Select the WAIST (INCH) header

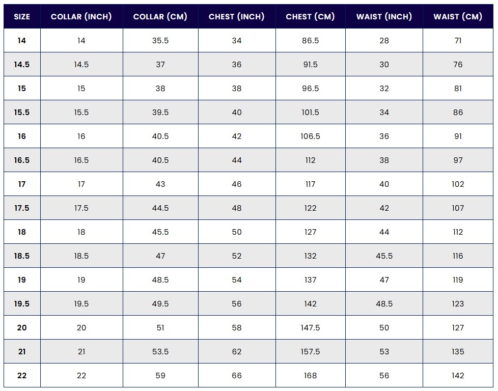tap(384, 16)
